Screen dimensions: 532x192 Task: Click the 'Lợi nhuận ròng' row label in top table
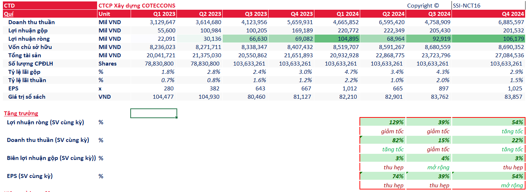29,39
